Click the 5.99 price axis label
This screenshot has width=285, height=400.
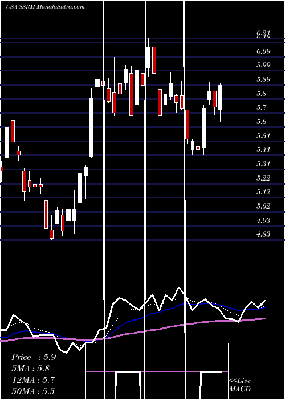point(263,65)
